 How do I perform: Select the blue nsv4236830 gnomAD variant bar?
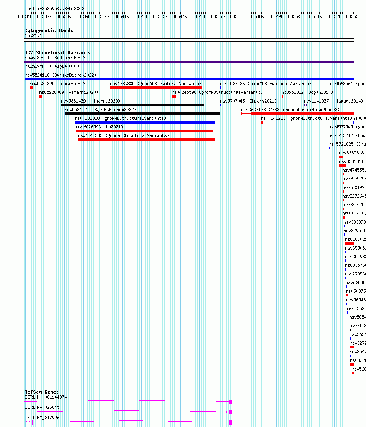(145, 122)
